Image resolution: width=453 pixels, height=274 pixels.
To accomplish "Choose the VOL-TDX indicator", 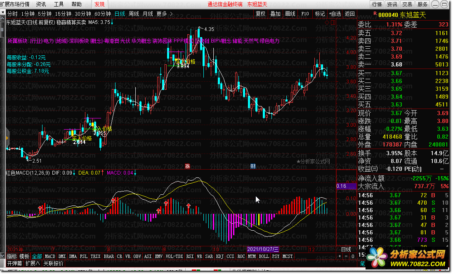I will tap(174, 256).
